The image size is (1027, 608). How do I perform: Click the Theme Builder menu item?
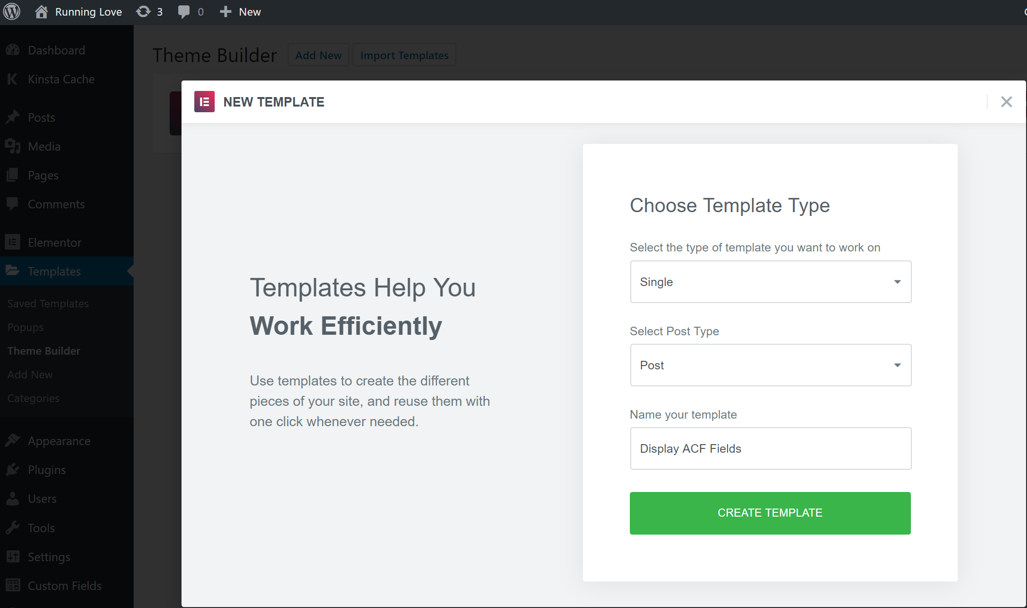[44, 351]
